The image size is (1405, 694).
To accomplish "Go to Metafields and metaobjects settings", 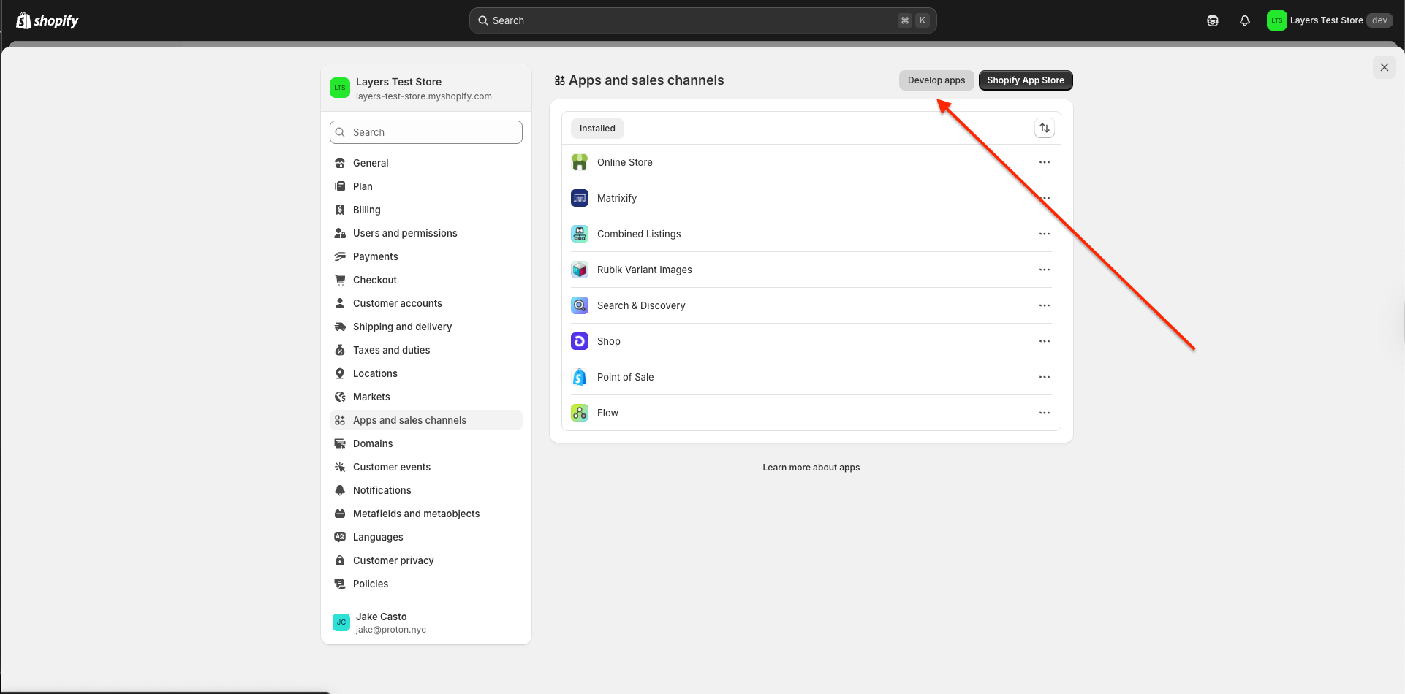I will tap(426, 514).
